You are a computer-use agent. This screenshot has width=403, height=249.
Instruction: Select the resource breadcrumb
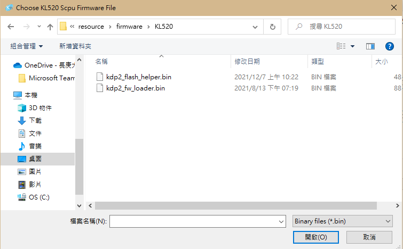[91, 27]
